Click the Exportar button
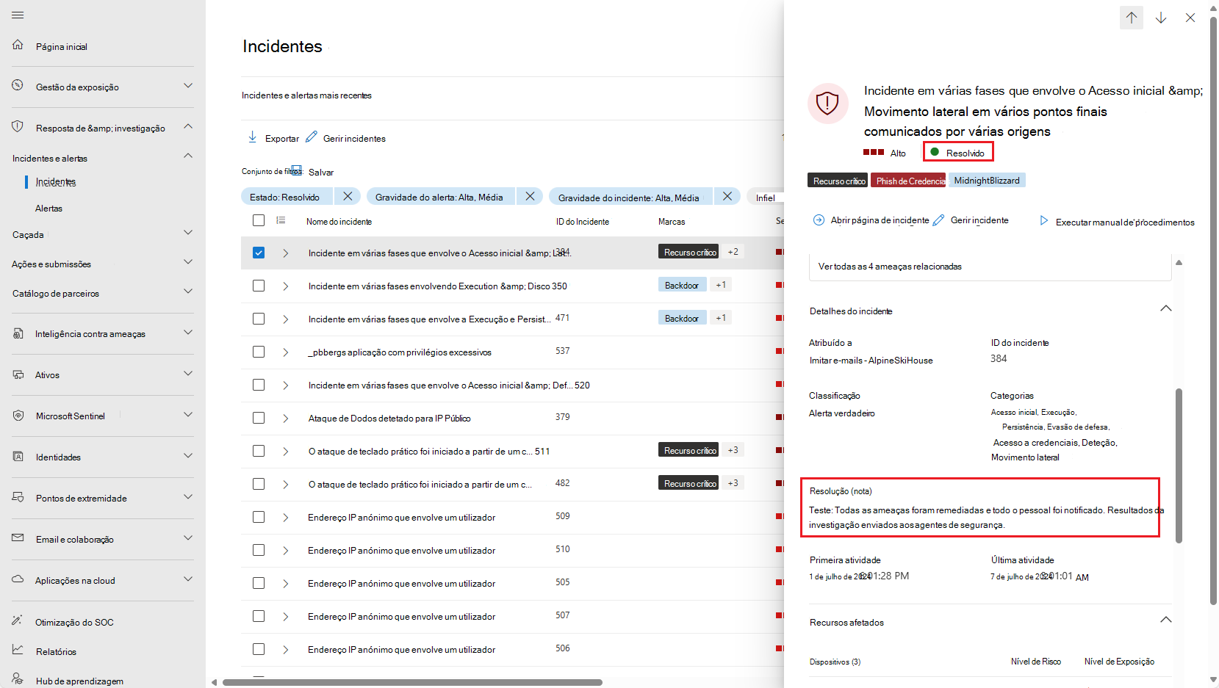 (x=273, y=138)
